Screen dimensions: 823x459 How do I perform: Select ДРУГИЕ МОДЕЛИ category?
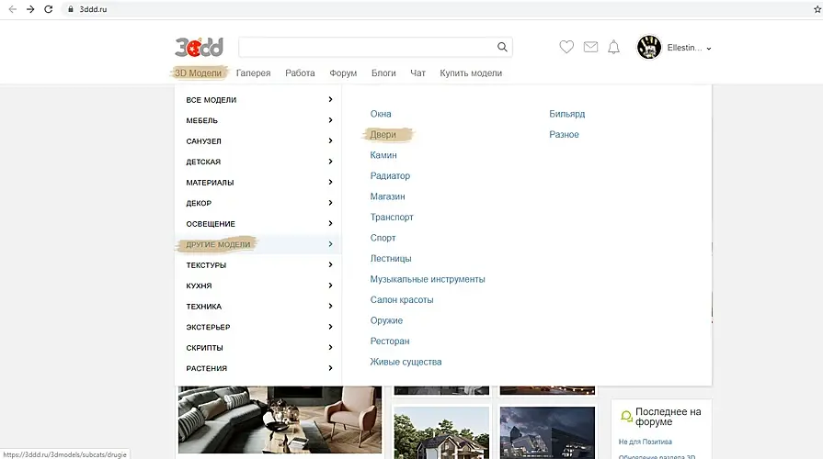point(218,244)
